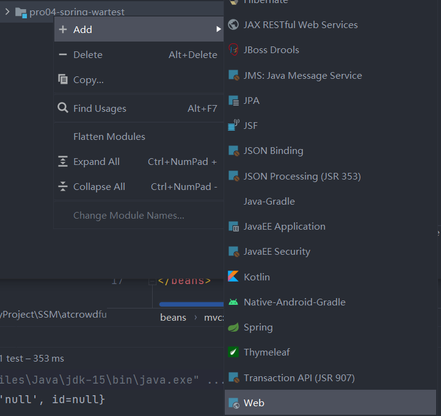Viewport: 441px width, 416px height.
Task: Click the Spring leaf icon
Action: tap(233, 327)
